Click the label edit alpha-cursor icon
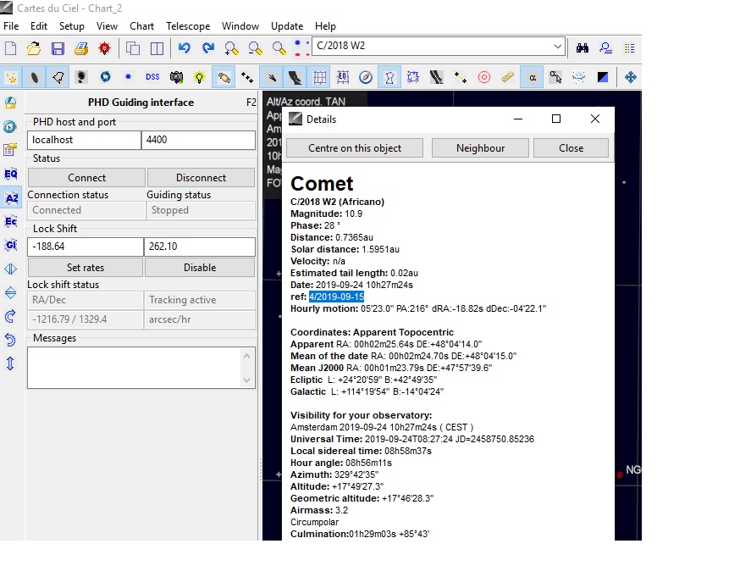Screen dimensions: 751x588 [555, 77]
